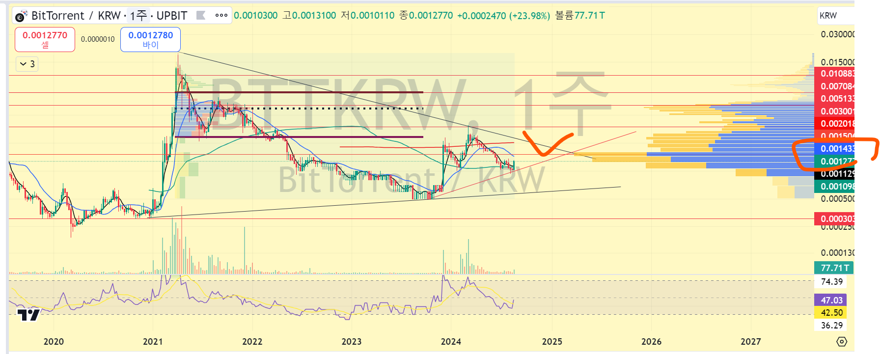The height and width of the screenshot is (354, 881).
Task: Click the blue 0.001433 price label
Action: point(834,149)
